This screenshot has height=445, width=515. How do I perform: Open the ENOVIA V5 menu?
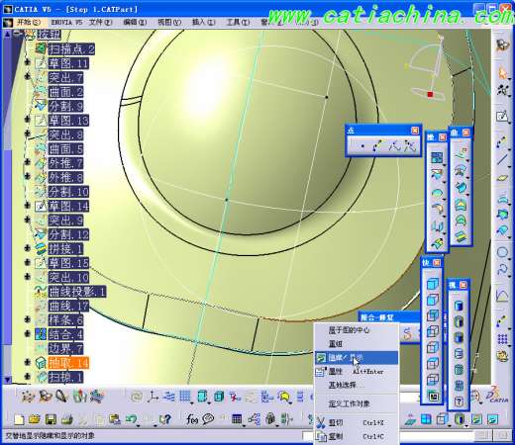pos(66,22)
